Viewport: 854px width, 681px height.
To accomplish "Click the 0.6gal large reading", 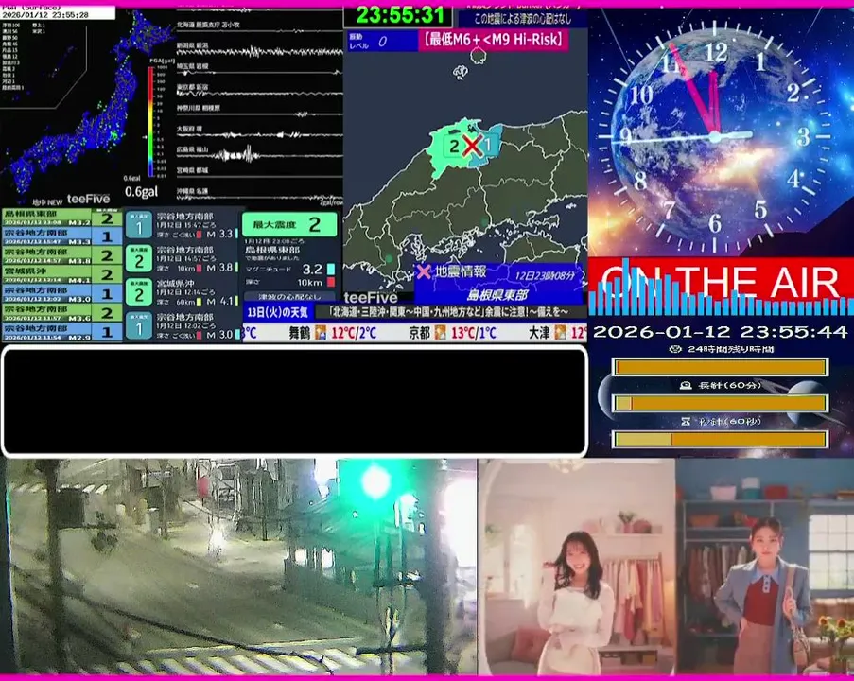I will [x=141, y=192].
